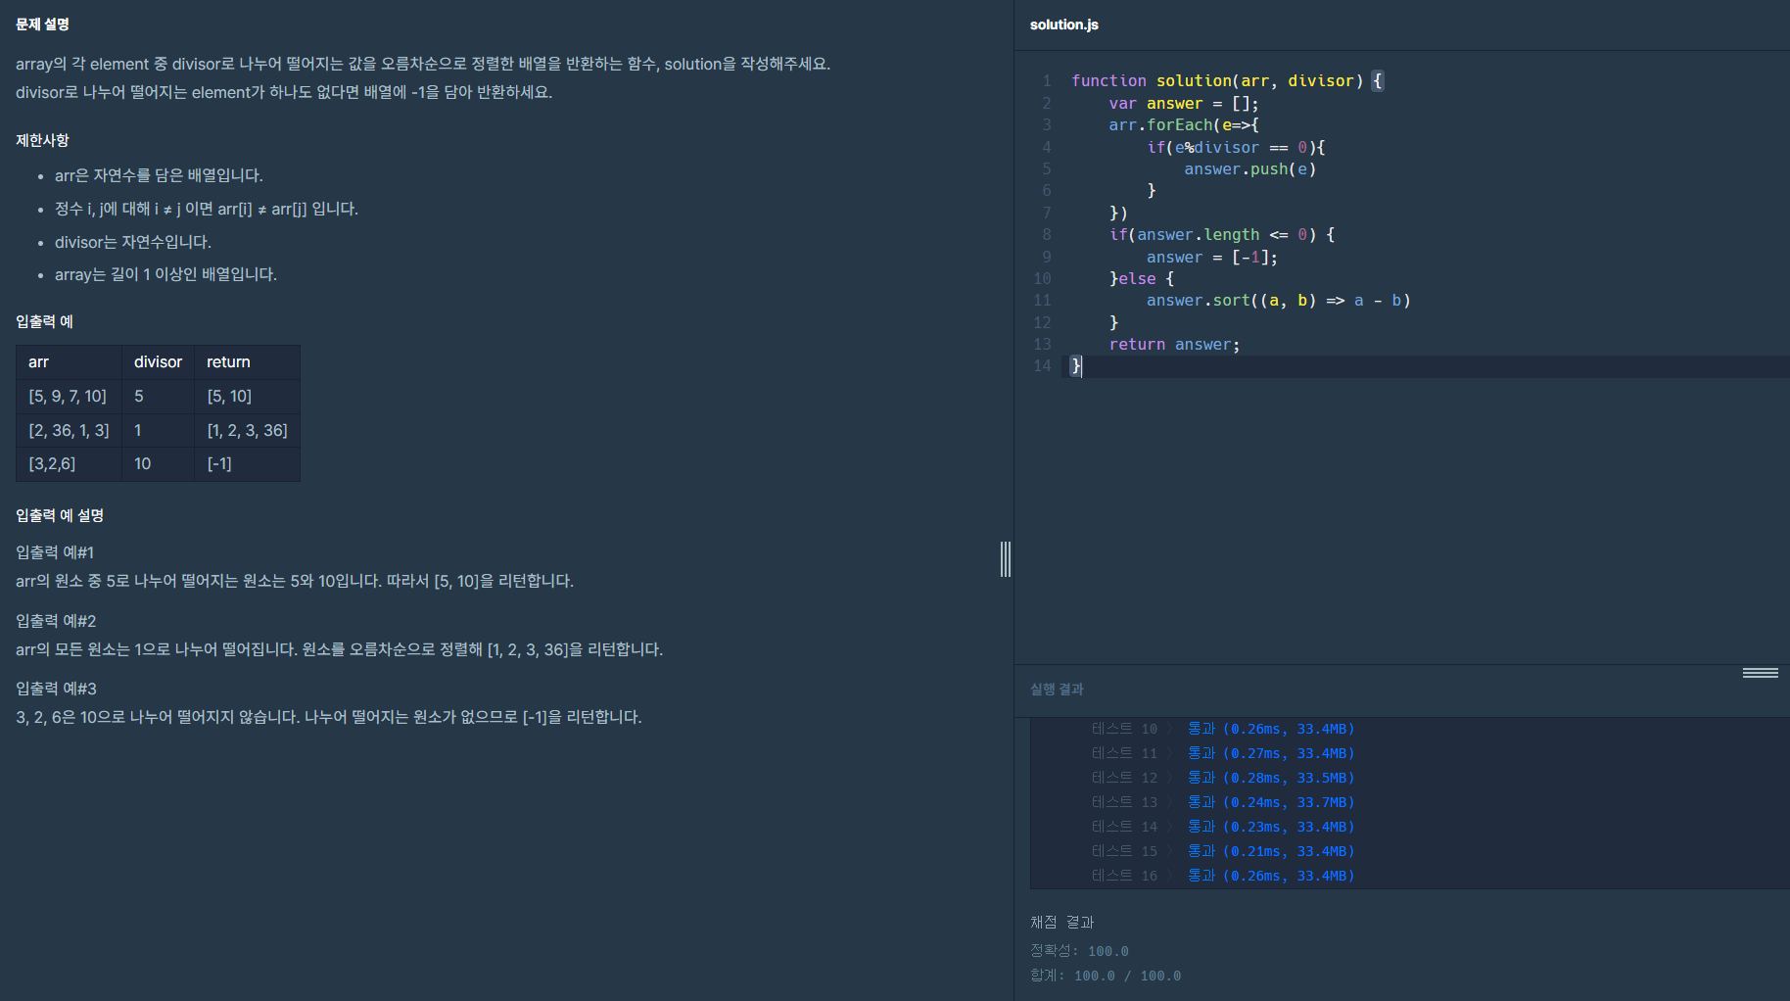Click table cell '[5, 9, 7, 10]'
The height and width of the screenshot is (1001, 1790).
point(68,396)
